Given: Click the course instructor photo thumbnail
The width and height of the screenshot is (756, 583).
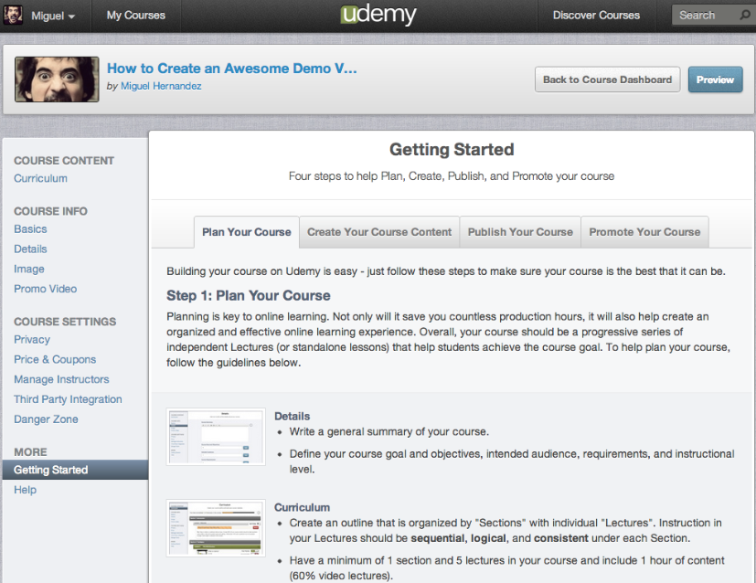Looking at the screenshot, I should tap(57, 79).
